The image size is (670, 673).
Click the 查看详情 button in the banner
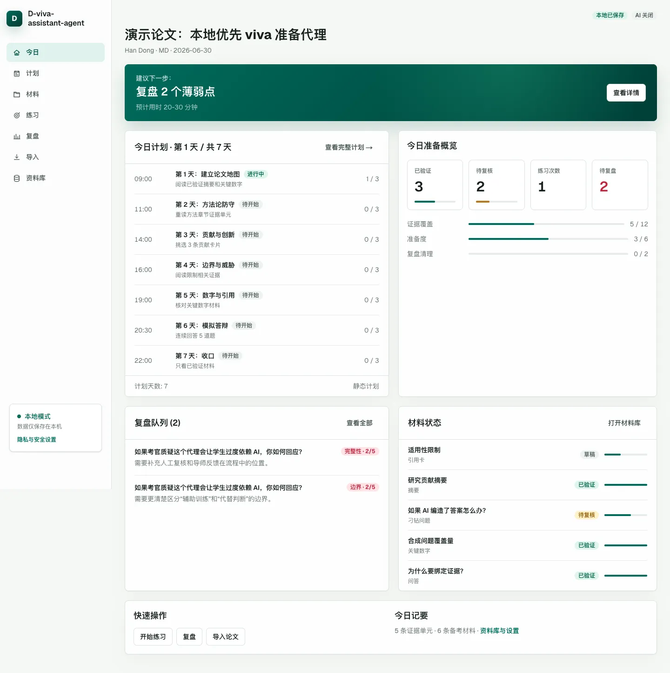[x=626, y=93]
